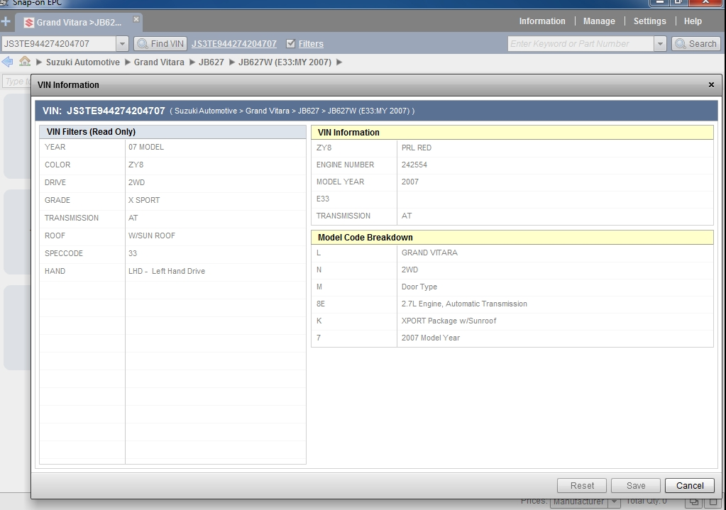Open the Manage menu
Image resolution: width=726 pixels, height=510 pixels.
(599, 21)
